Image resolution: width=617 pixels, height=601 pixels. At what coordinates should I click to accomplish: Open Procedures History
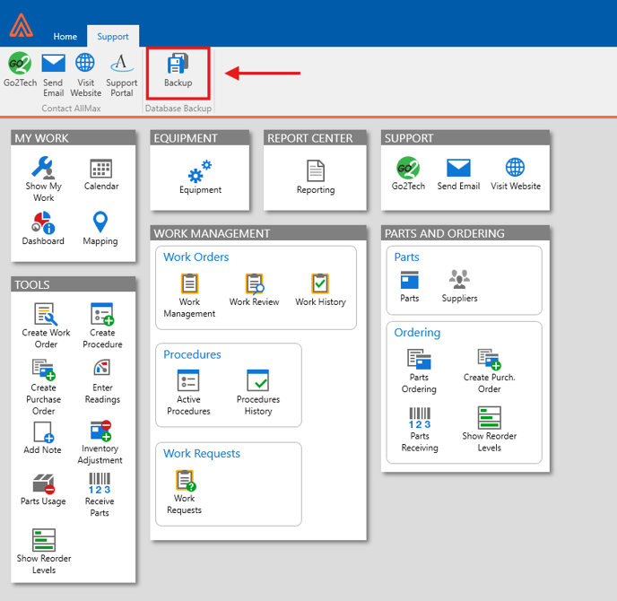pos(258,393)
